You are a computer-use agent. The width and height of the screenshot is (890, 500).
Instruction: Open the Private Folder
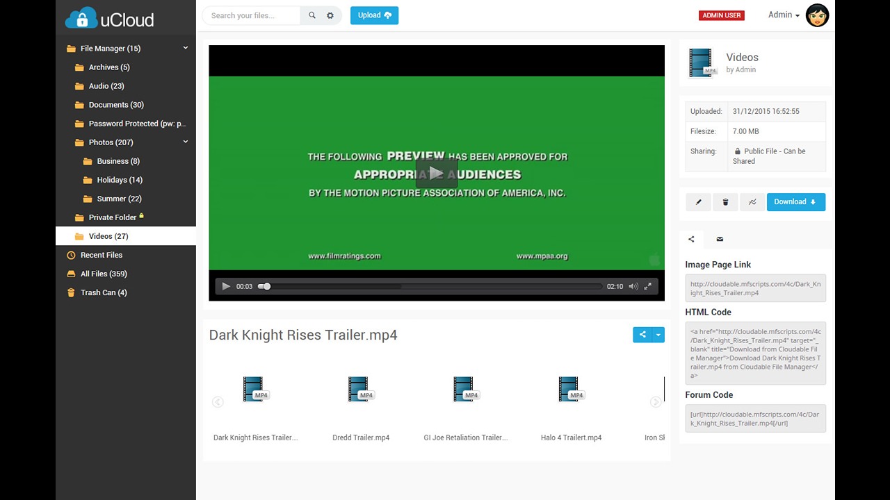point(112,217)
